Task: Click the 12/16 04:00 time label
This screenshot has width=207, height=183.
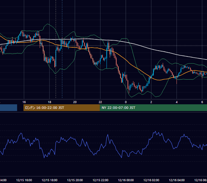Action: point(177,180)
